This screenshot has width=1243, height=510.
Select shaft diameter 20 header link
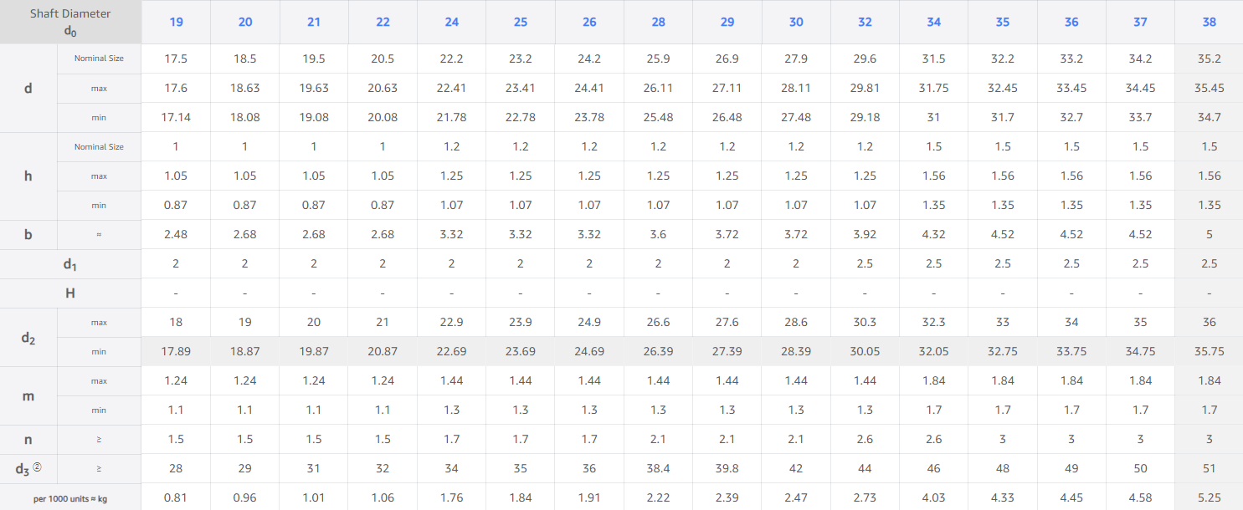click(x=245, y=22)
